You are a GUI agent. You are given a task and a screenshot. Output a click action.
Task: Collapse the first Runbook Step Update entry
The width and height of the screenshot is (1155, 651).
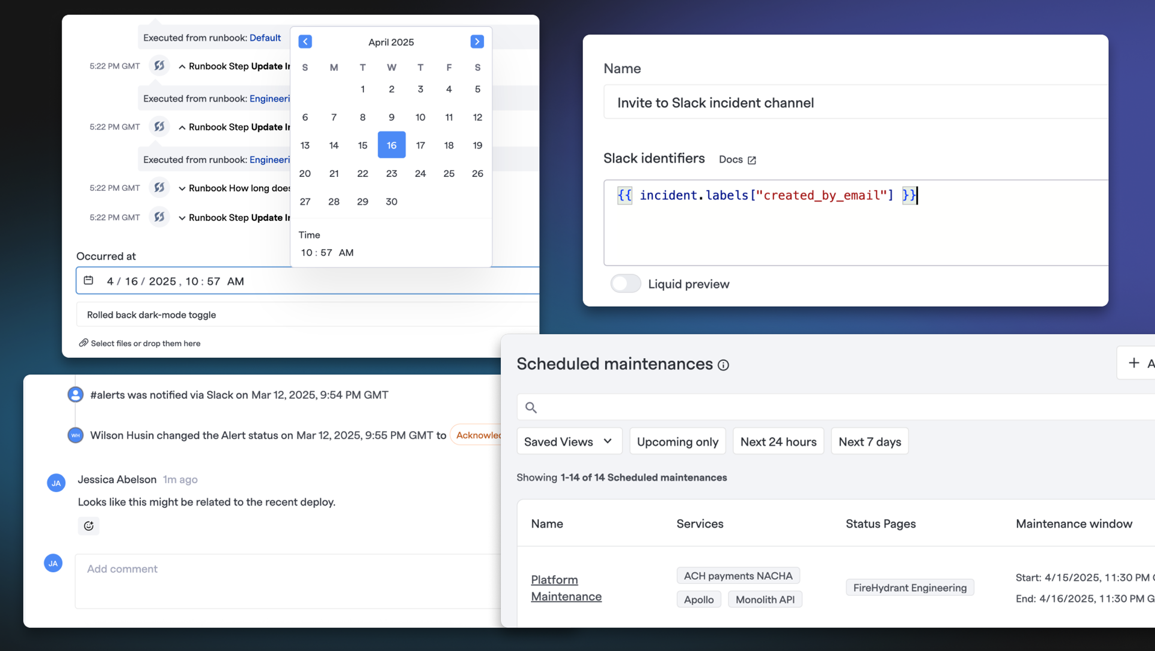182,67
